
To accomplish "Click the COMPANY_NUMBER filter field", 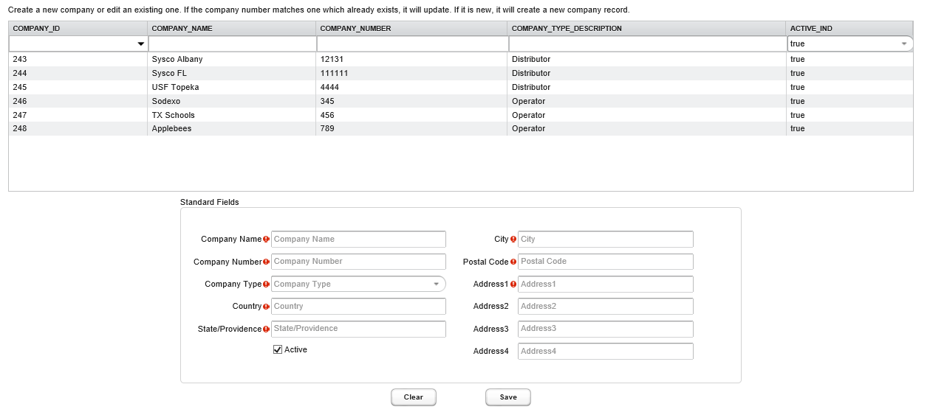I will pyautogui.click(x=411, y=44).
